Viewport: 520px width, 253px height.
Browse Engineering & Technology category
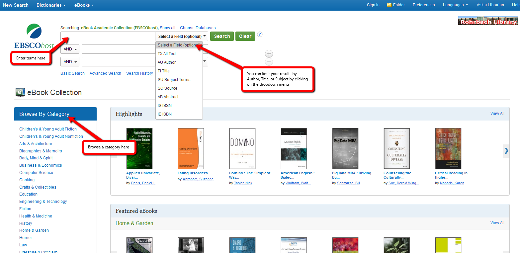click(x=43, y=202)
